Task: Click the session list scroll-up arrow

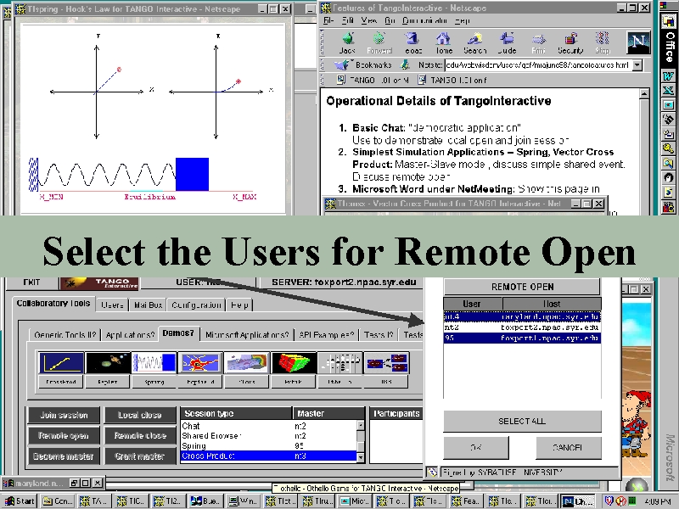Action: 360,425
